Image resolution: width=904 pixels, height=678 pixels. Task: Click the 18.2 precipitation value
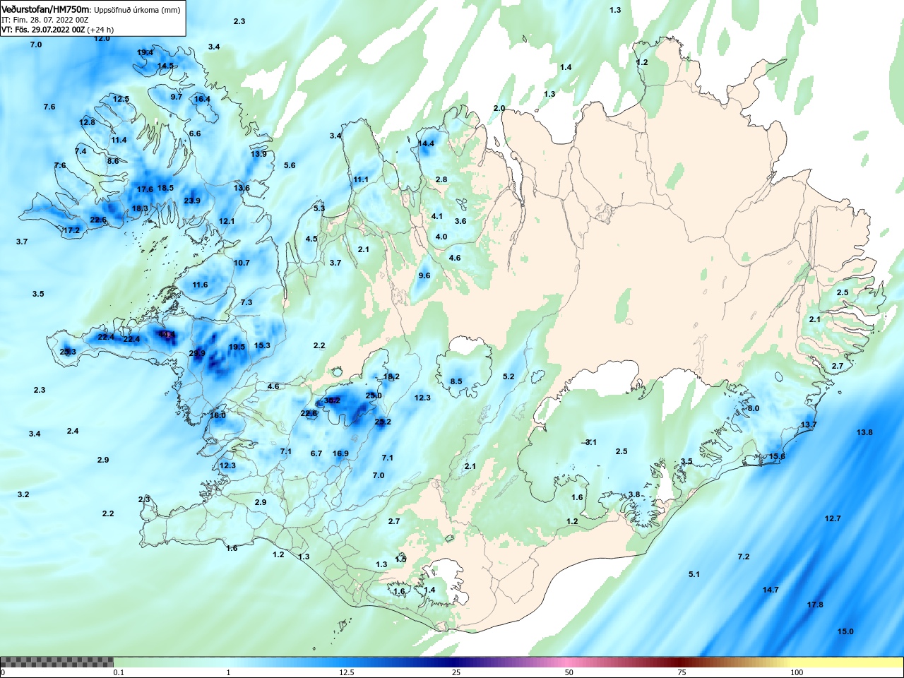pyautogui.click(x=391, y=376)
